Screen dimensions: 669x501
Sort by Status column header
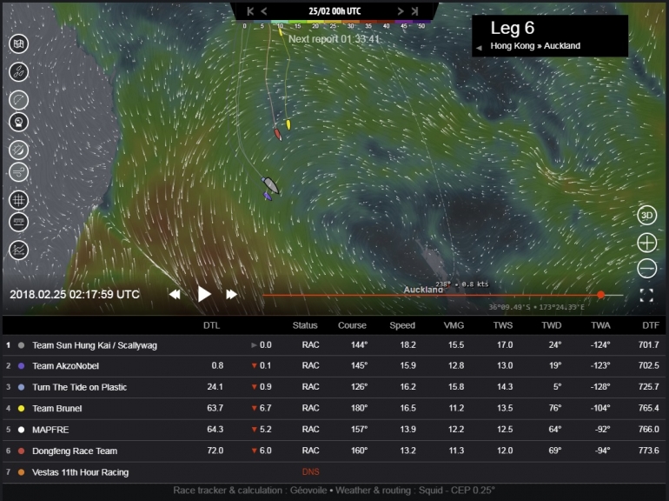pos(305,325)
